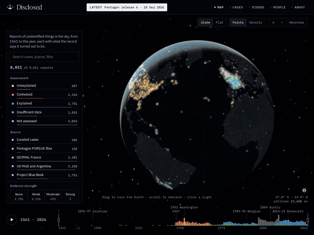314x235 pixels.
Task: Jump to 2014-15 Roosevelt timeline marker
Action: [x=288, y=211]
